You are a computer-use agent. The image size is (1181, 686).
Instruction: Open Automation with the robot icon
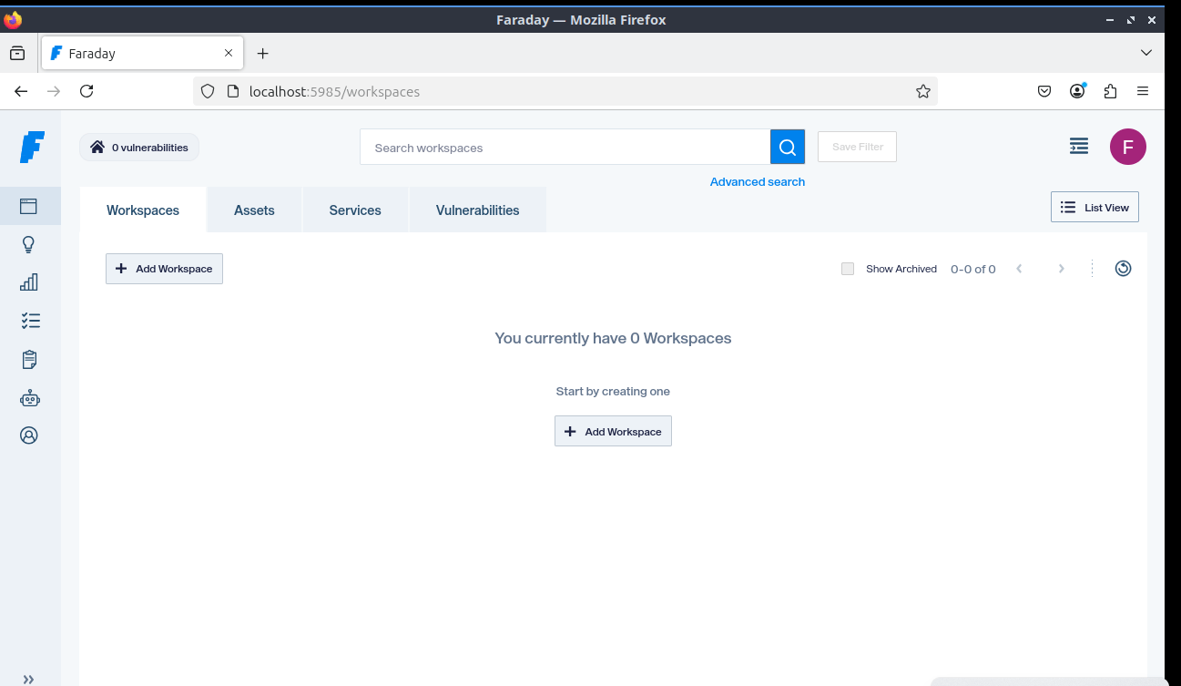[x=29, y=398]
